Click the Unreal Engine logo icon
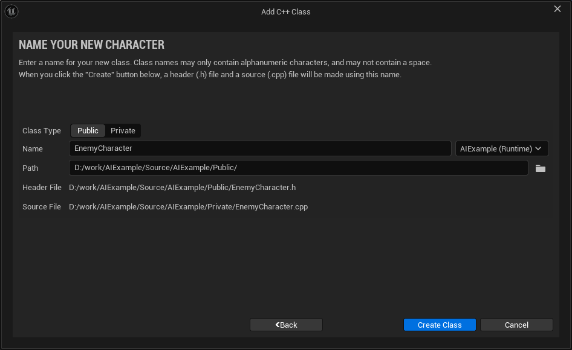 point(11,11)
